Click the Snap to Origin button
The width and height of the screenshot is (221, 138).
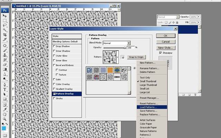[x=136, y=57]
